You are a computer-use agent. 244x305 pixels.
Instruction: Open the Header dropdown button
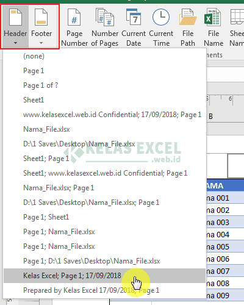click(15, 26)
